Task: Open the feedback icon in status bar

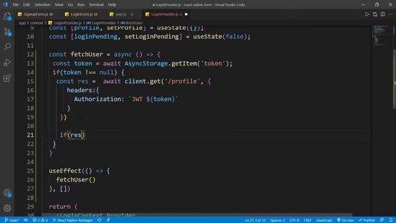Action: tap(382, 221)
